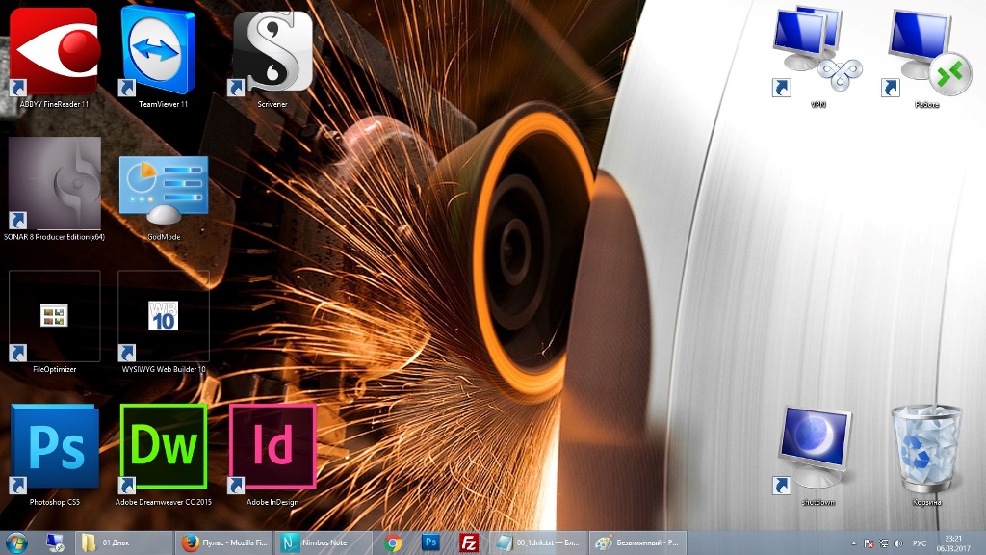Launch Photoshop CS5 from the desktop

(54, 448)
